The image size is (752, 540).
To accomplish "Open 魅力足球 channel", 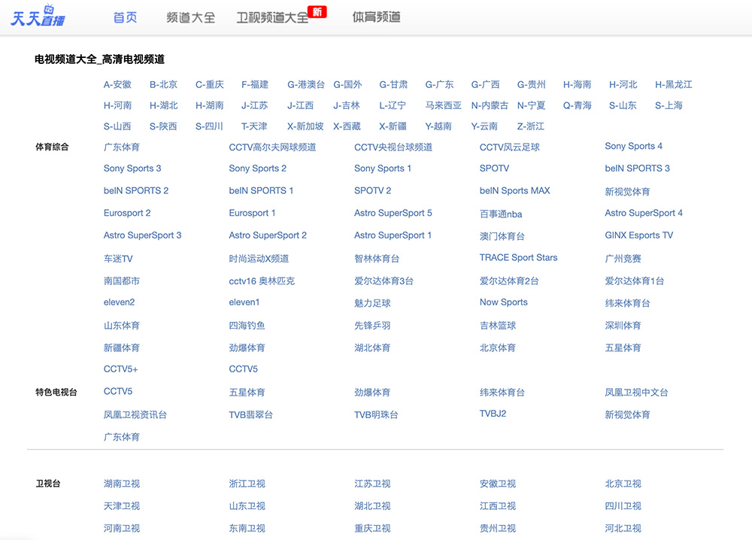I will coord(372,304).
